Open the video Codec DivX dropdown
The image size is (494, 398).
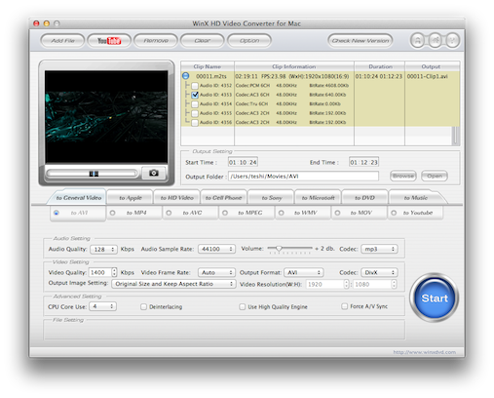point(379,272)
